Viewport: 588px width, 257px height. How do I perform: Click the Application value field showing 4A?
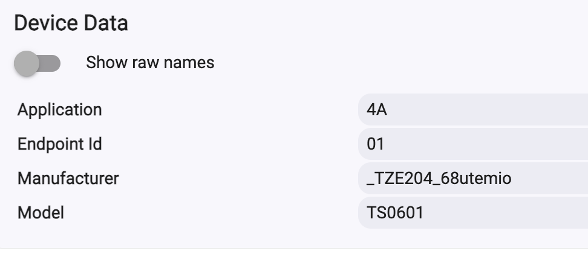(x=472, y=110)
